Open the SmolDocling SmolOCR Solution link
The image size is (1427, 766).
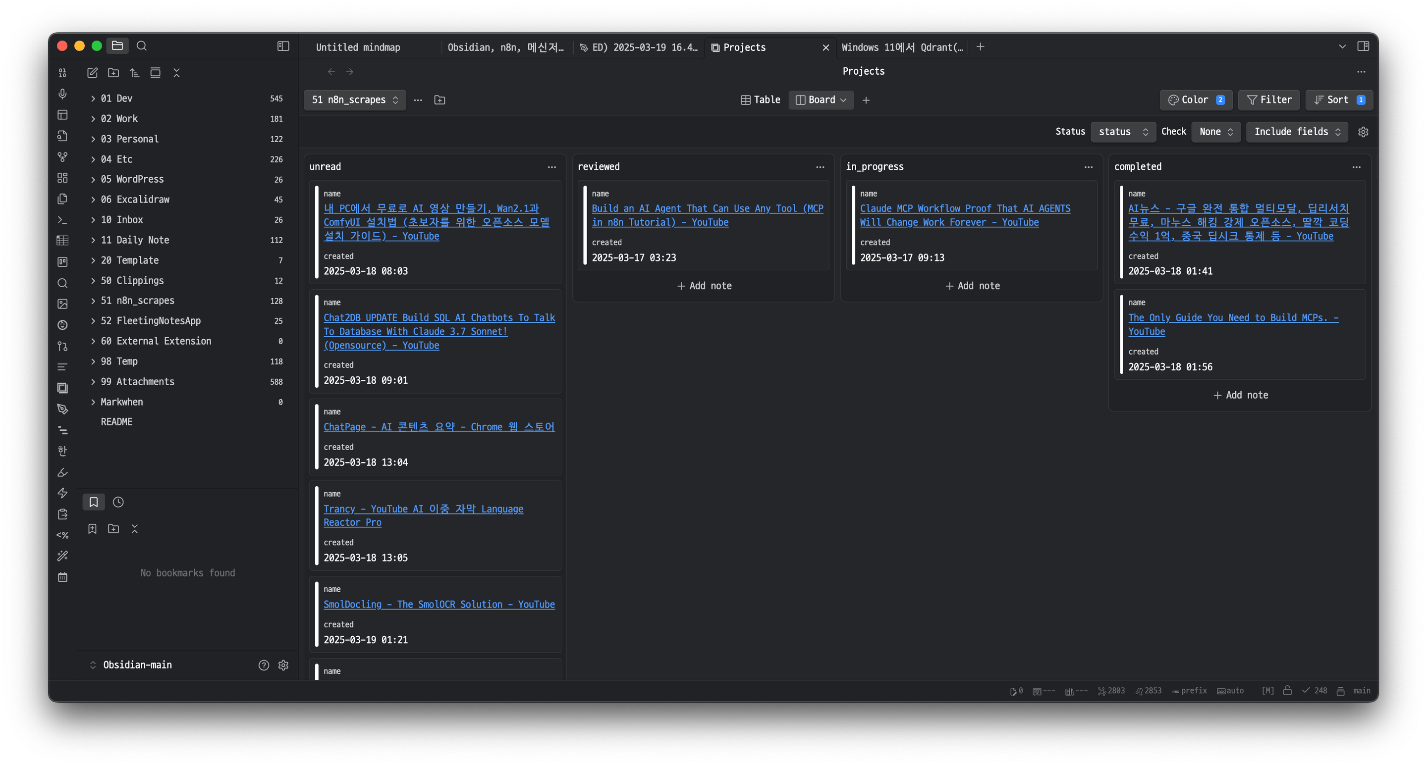(439, 605)
